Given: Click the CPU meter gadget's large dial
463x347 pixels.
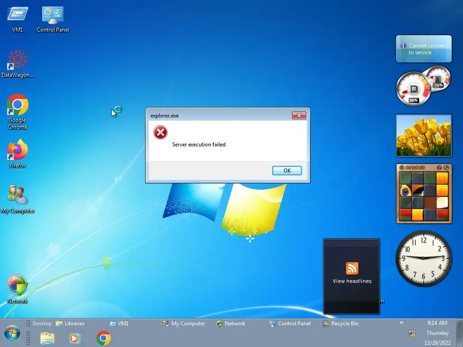Looking at the screenshot, I should click(413, 89).
